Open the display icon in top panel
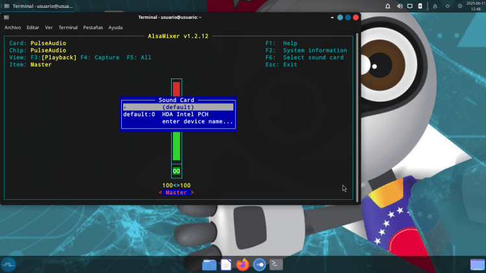This screenshot has width=486, height=273. pos(410,6)
